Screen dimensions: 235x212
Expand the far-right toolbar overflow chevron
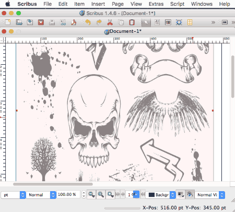[x=233, y=22]
